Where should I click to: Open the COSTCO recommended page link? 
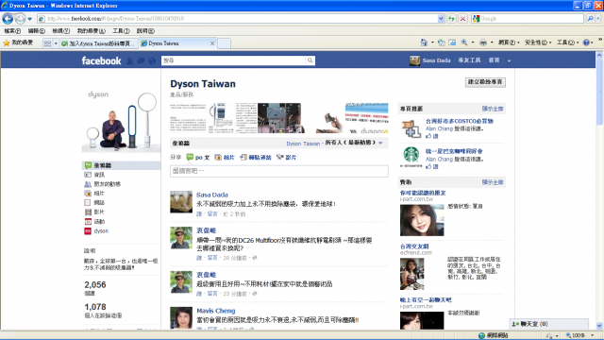click(x=460, y=121)
